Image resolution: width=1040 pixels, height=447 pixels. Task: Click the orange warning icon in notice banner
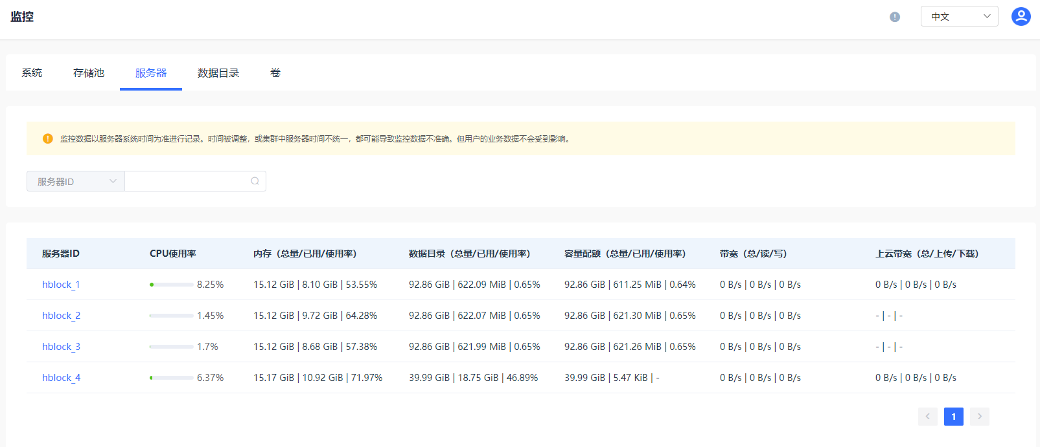tap(47, 138)
